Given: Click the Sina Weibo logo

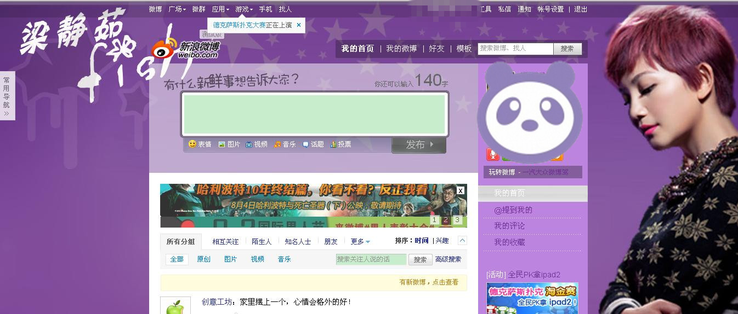Looking at the screenshot, I should [185, 50].
